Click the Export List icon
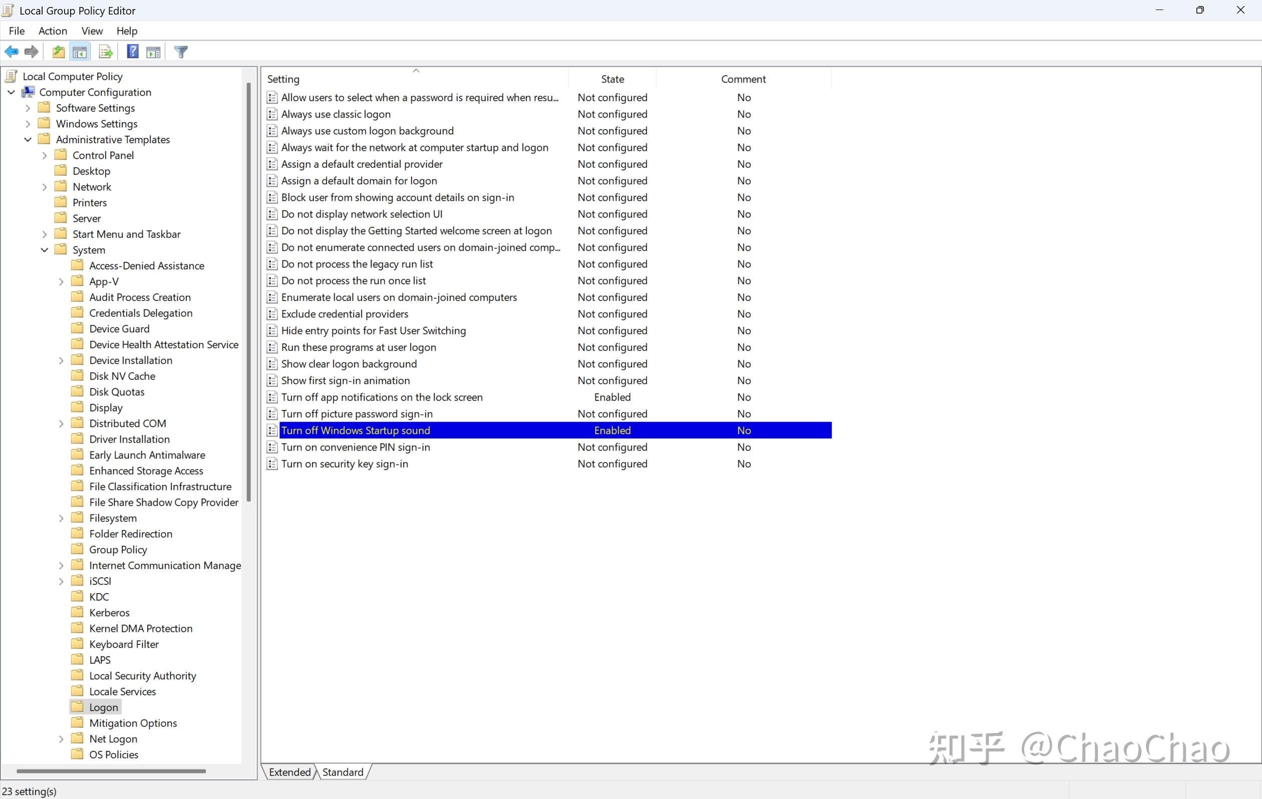Viewport: 1262px width, 799px height. pos(105,52)
